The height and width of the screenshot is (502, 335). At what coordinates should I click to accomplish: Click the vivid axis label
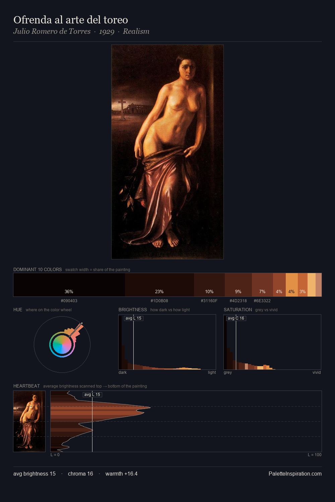317,372
